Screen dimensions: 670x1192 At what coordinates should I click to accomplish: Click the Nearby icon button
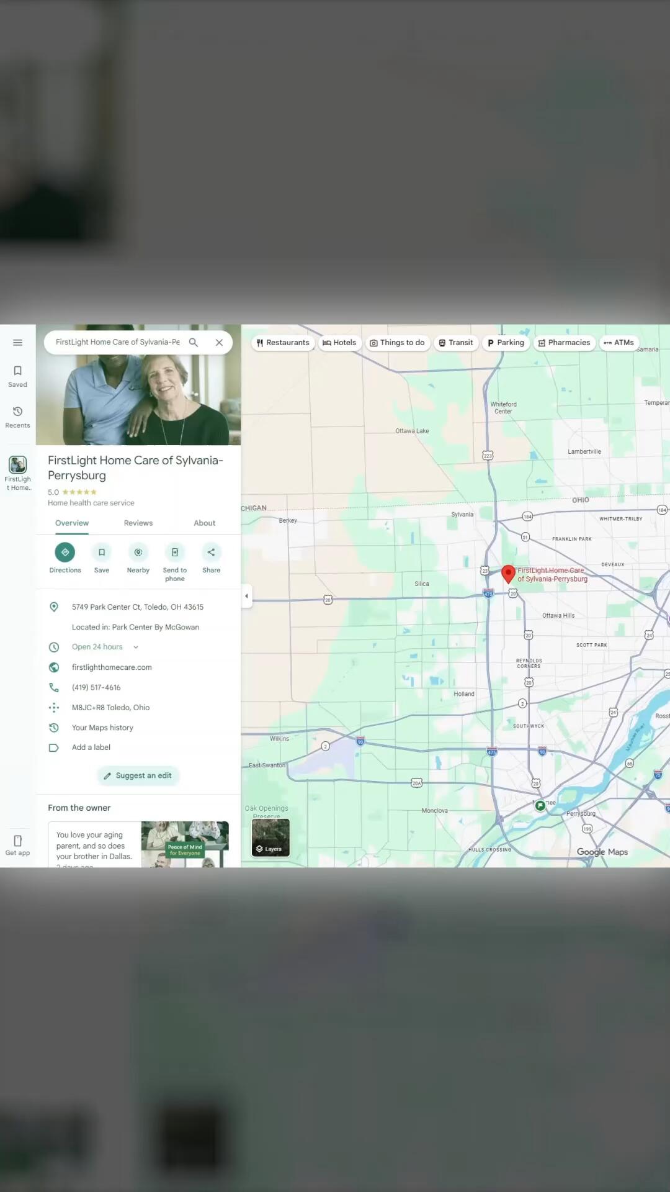click(138, 552)
